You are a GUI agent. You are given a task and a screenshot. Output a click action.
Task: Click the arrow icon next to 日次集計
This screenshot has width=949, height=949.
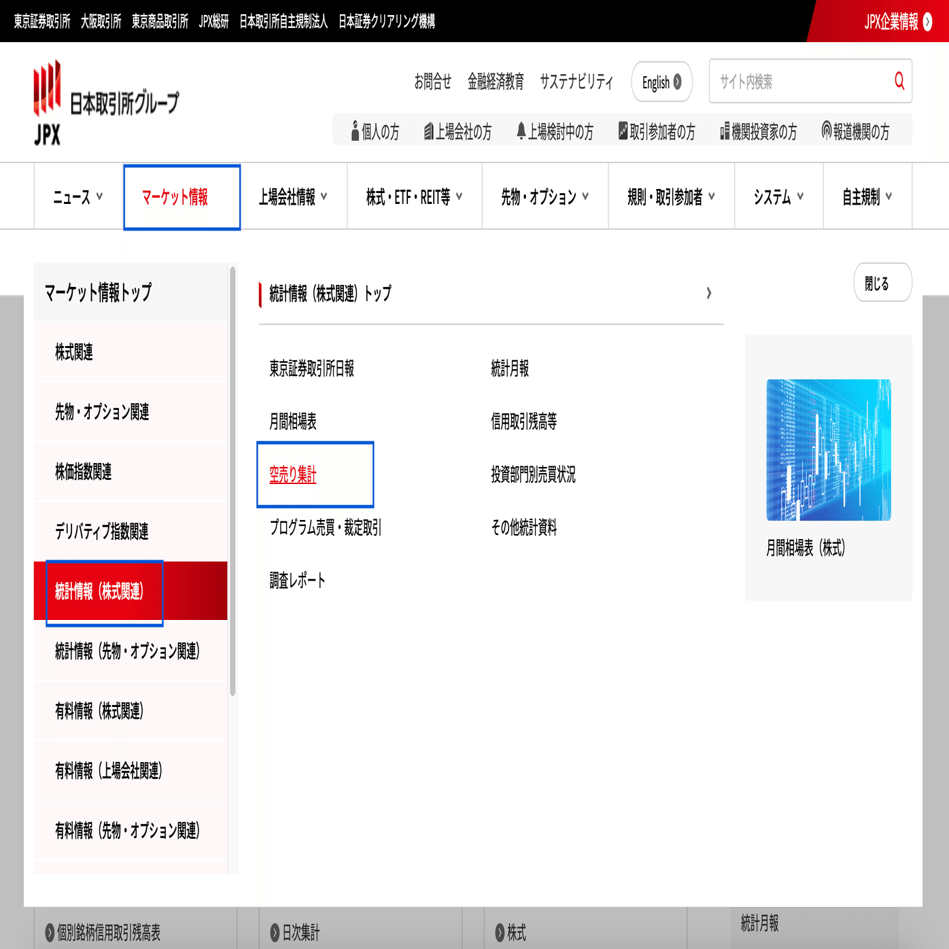pos(275,934)
